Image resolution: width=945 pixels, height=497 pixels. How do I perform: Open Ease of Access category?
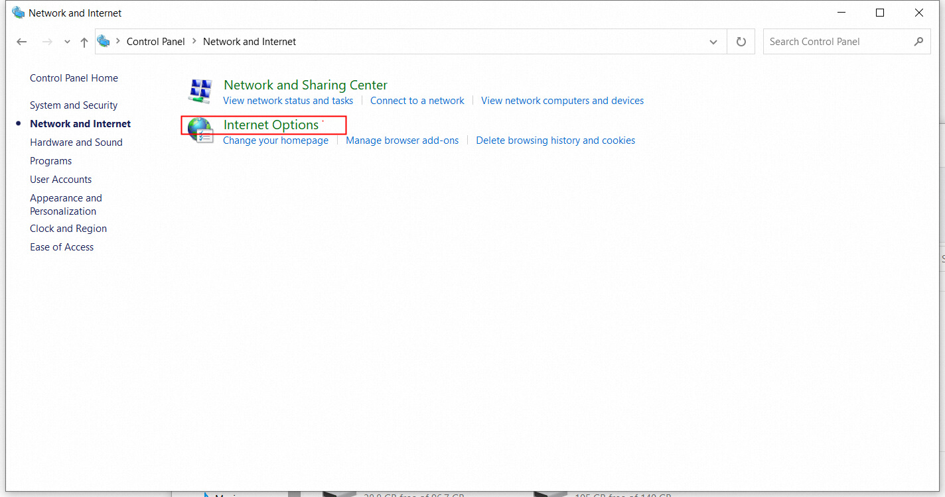[x=62, y=247]
